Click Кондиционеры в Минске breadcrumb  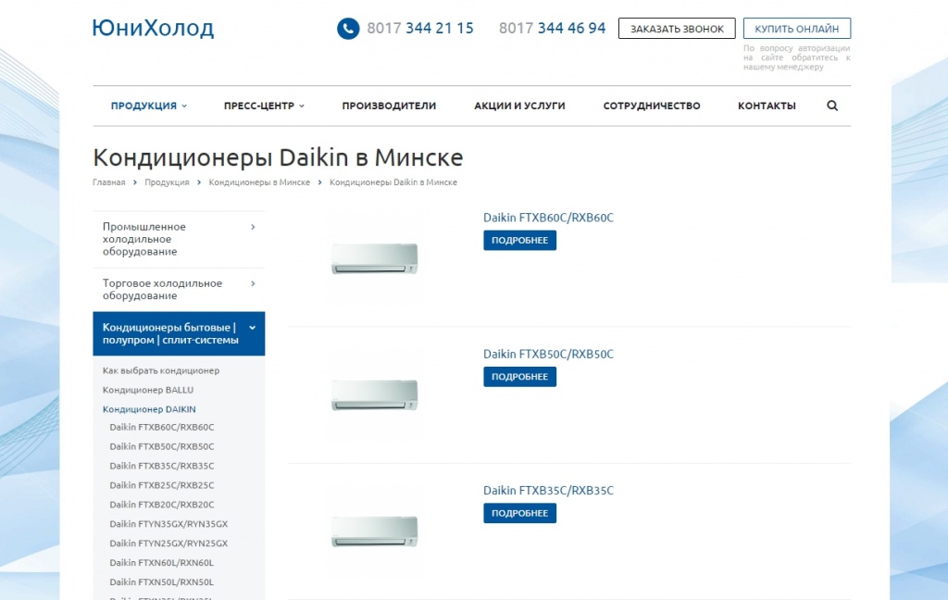pyautogui.click(x=259, y=182)
